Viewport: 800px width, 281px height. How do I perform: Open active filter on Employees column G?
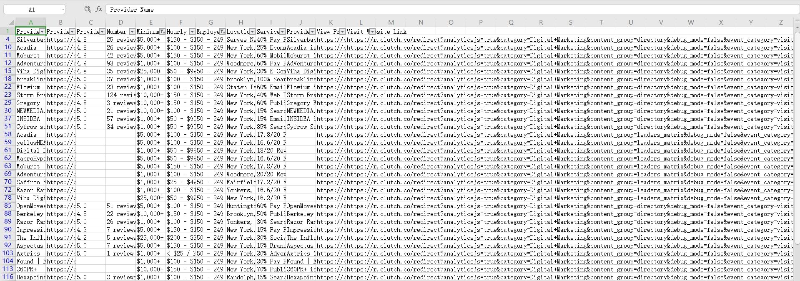[x=222, y=32]
